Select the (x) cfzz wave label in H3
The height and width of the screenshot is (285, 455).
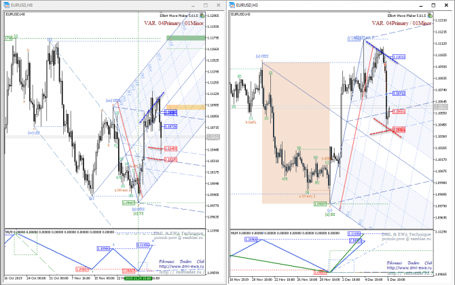(262, 56)
